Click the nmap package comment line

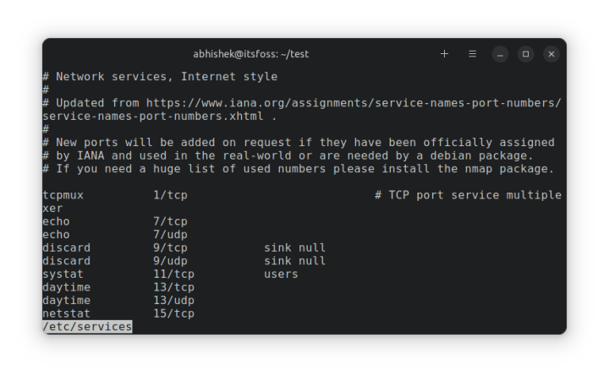click(298, 169)
